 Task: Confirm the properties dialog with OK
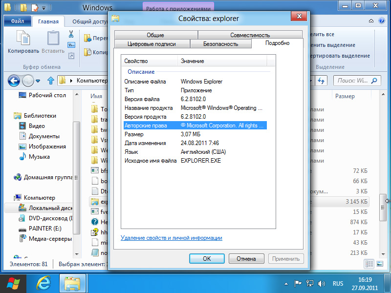tap(207, 259)
